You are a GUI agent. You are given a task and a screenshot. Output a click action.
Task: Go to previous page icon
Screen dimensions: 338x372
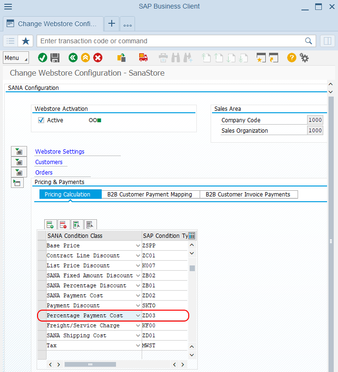pos(218,58)
